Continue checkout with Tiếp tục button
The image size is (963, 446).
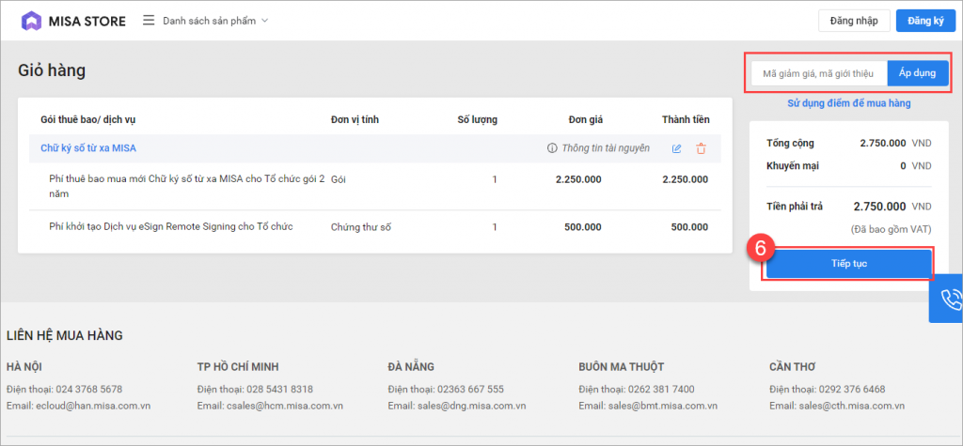[849, 263]
